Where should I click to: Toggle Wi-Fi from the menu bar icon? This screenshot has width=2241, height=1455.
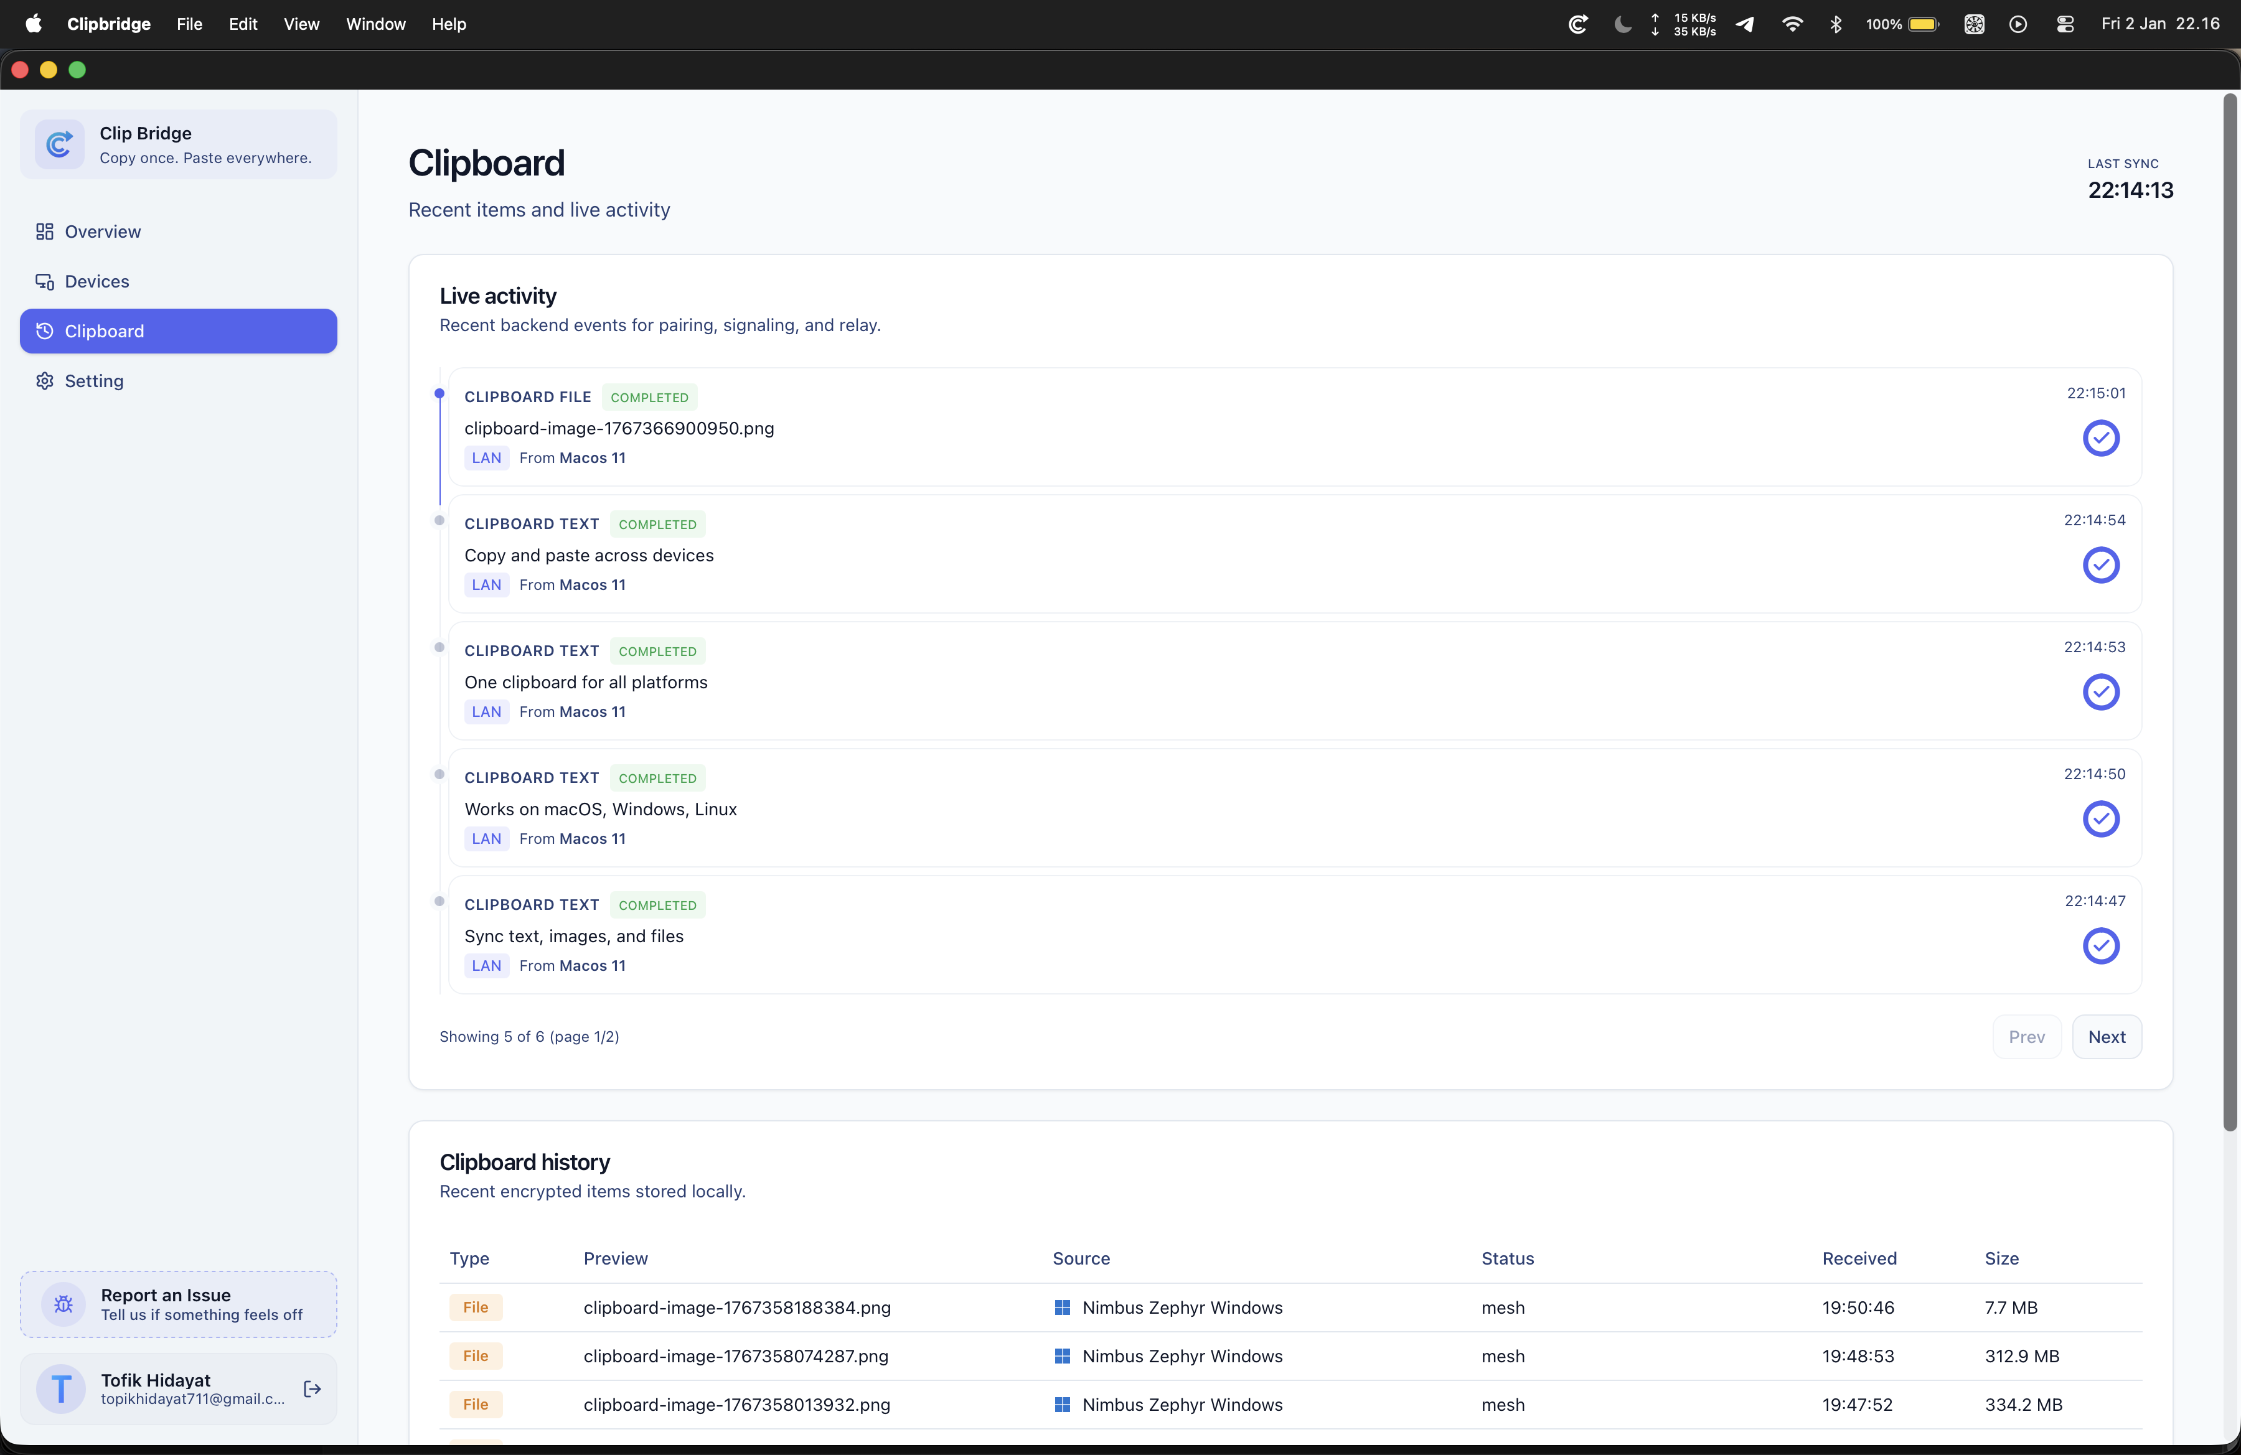coord(1792,24)
